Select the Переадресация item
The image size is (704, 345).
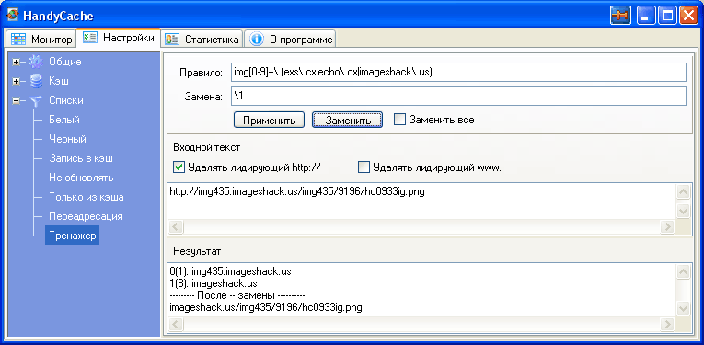86,216
